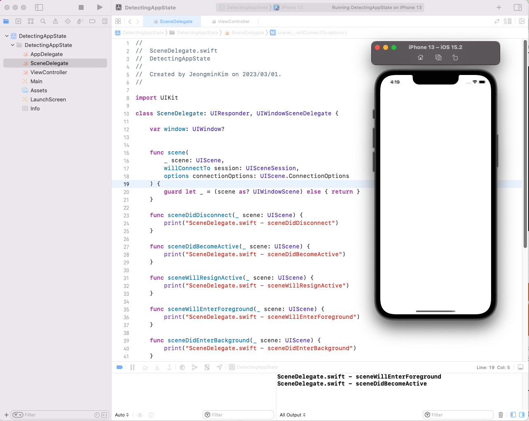The height and width of the screenshot is (421, 529).
Task: Toggle code review mode arrows icon
Action: tap(497, 21)
